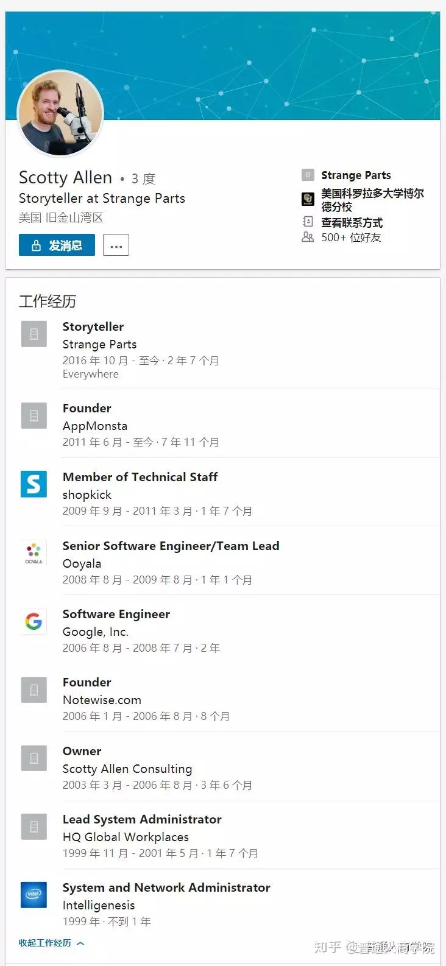446x966 pixels.
Task: Open the Strange Parts company link in sidebar
Action: click(356, 175)
